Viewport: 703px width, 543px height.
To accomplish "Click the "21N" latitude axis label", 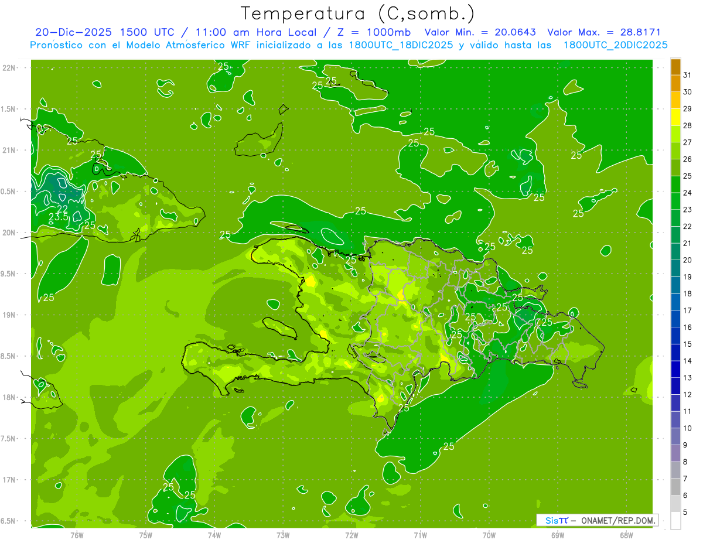I will pos(10,150).
